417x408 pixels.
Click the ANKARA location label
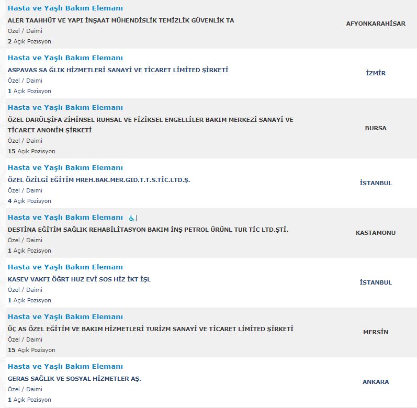pos(376,382)
